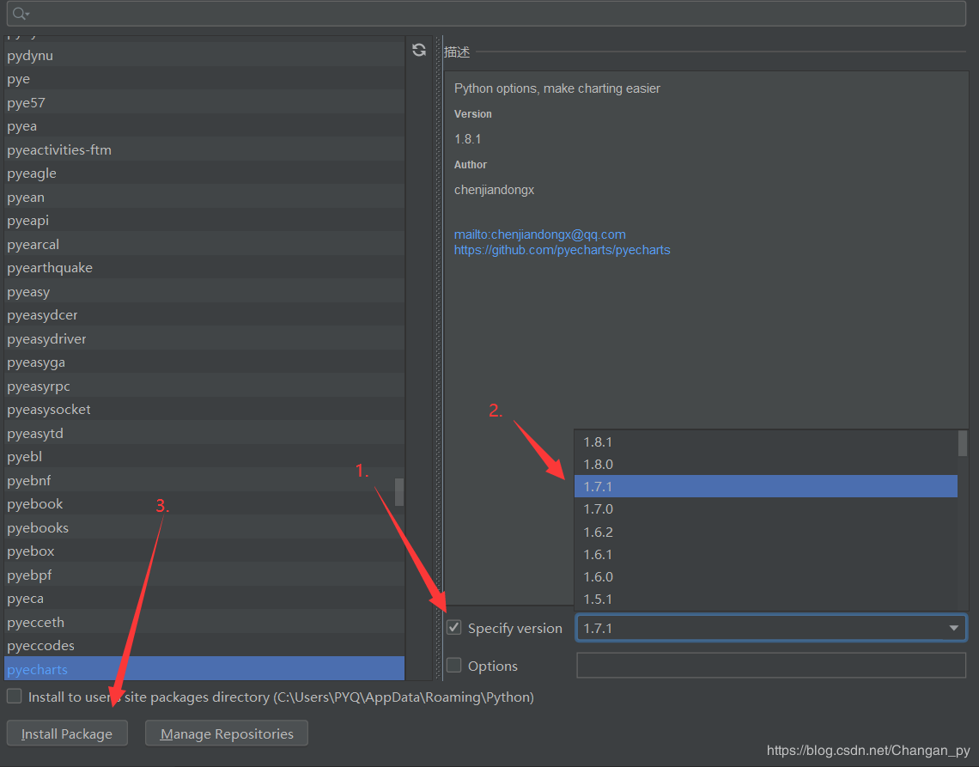
Task: Click the version dropdown list scrollbar
Action: point(963,515)
